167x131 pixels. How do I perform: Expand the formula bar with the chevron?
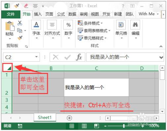(x=161, y=57)
